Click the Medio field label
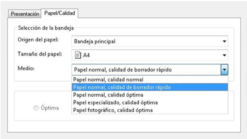Image resolution: width=247 pixels, height=139 pixels. (26, 68)
